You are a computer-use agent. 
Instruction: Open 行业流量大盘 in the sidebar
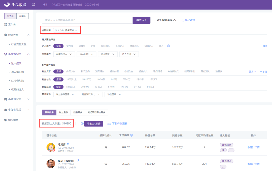pos(19,44)
